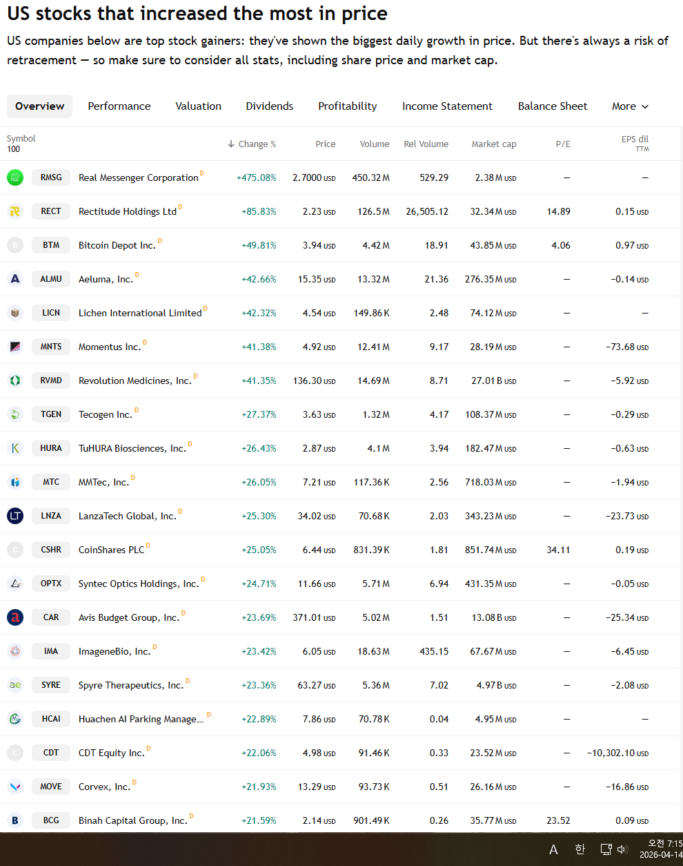Screen dimensions: 683x866
Task: Click the MMTec logo icon
Action: [15, 482]
